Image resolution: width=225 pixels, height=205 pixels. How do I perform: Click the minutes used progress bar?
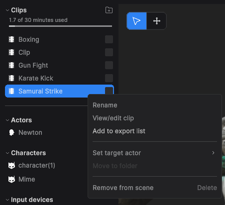60,26
